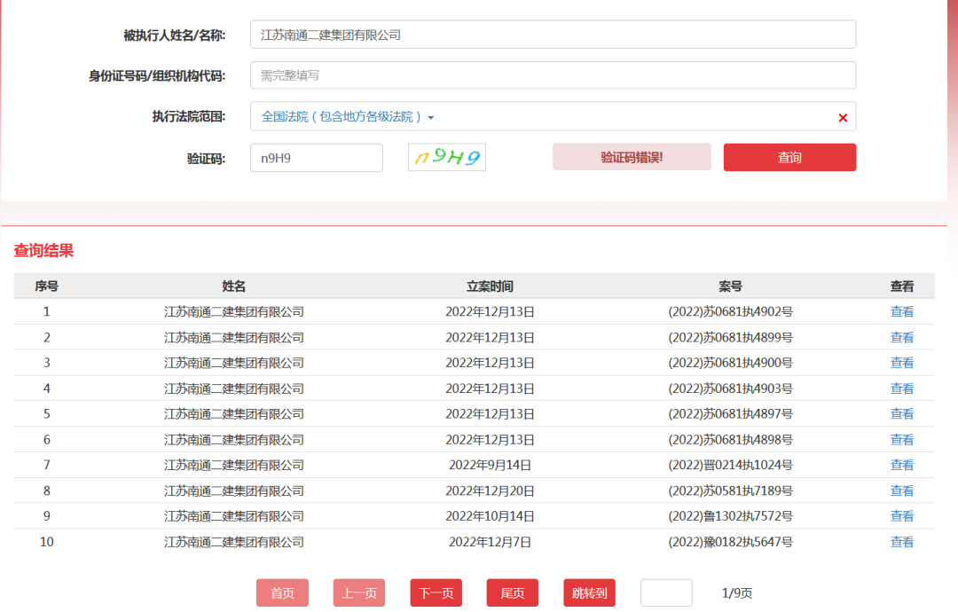Click the 立案时间 column header
Viewport: 958px width, 612px height.
490,286
